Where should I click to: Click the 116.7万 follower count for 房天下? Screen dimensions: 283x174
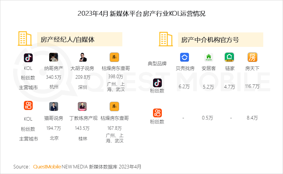click(x=252, y=86)
